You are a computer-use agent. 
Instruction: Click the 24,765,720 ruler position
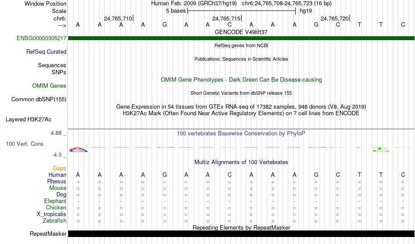335,18
